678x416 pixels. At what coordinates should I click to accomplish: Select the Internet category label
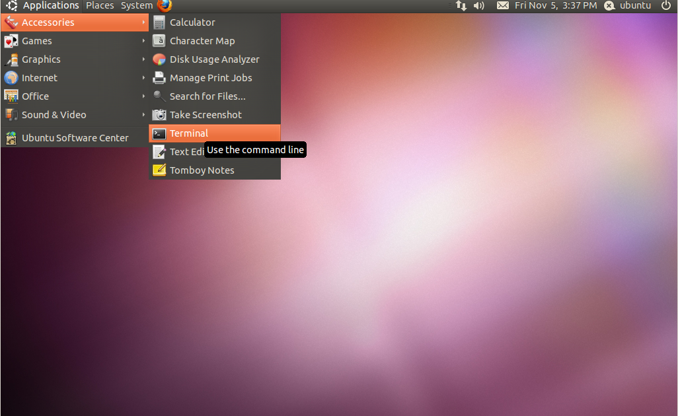[x=40, y=78]
